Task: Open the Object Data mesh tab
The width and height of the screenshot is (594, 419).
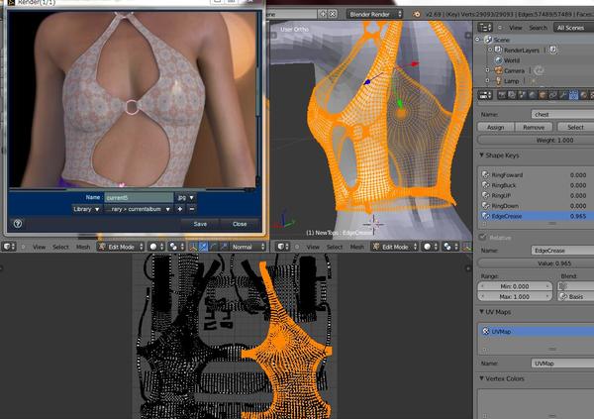Action: pyautogui.click(x=573, y=95)
